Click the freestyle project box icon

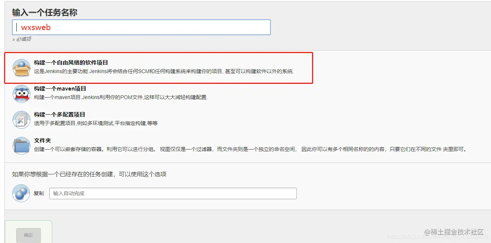coord(21,68)
